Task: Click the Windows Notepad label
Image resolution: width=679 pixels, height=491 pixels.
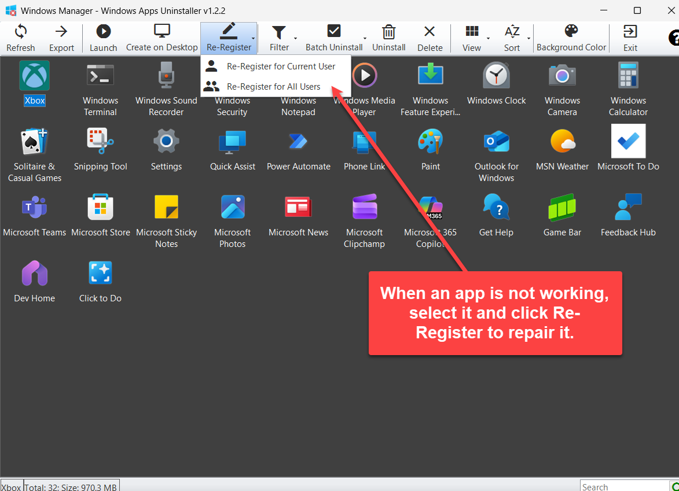Action: [298, 106]
